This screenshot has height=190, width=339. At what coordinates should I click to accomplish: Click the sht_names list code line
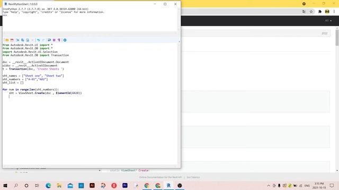(33, 76)
